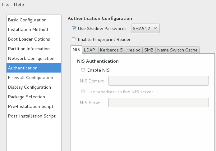Open the Hesiod tab
This screenshot has width=216, height=151.
134,50
